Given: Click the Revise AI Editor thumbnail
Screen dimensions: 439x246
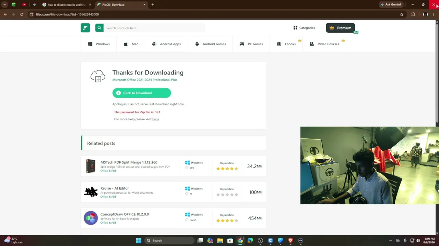Looking at the screenshot, I should click(x=91, y=192).
